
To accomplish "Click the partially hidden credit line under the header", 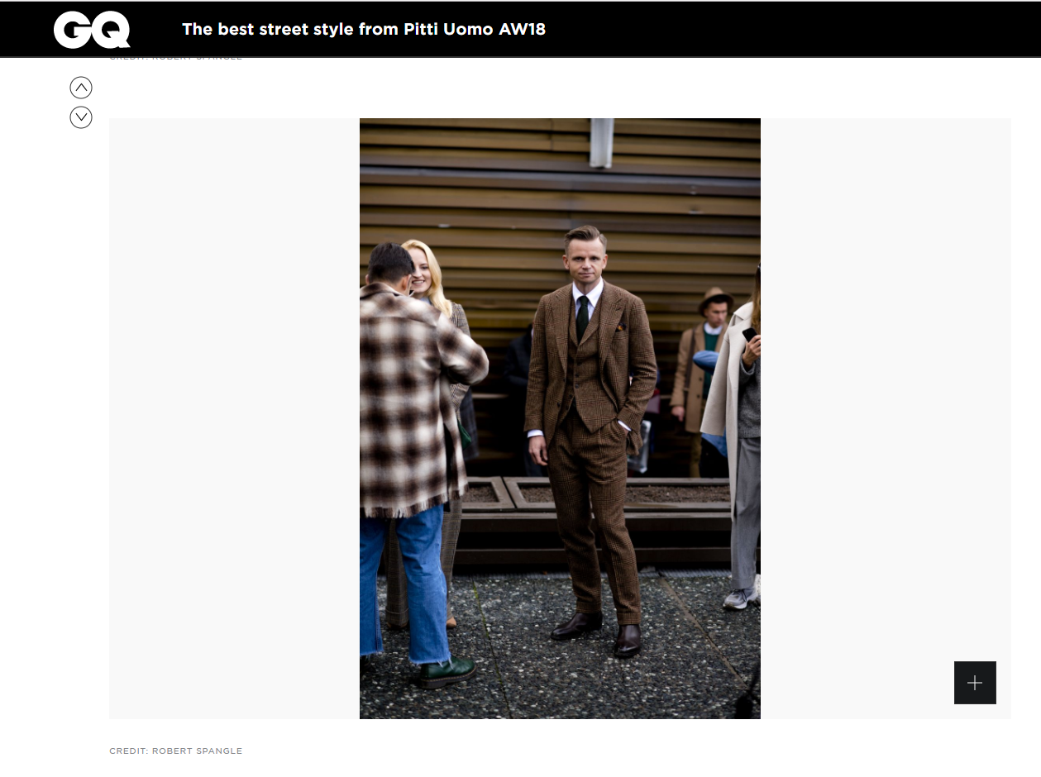I will coord(176,59).
